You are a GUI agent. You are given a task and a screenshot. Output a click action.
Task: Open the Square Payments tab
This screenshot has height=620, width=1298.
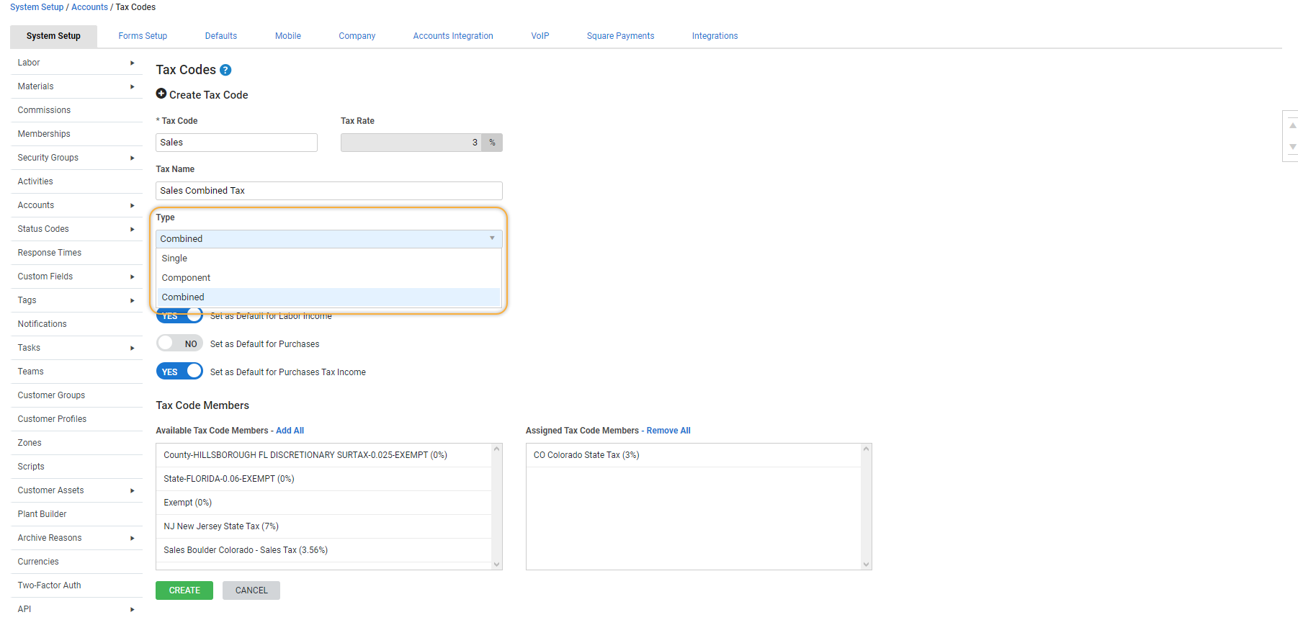[620, 36]
